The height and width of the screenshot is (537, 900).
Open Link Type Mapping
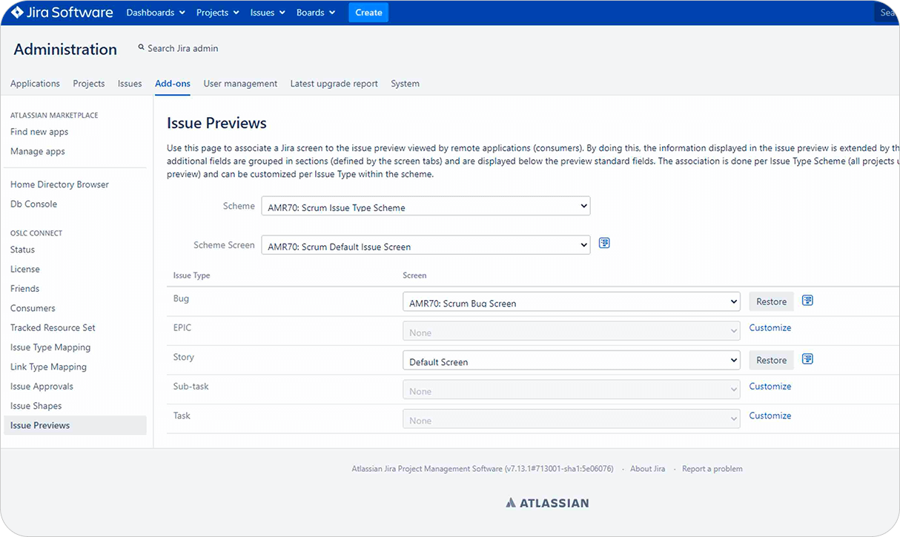tap(48, 367)
